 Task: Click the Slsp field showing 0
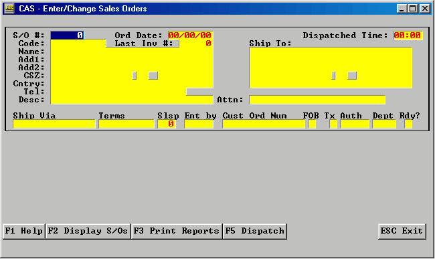pyautogui.click(x=167, y=124)
